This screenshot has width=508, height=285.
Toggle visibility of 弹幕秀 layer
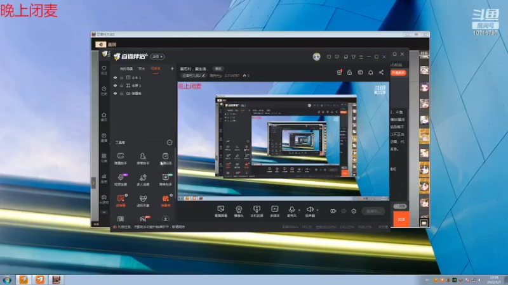pos(115,93)
